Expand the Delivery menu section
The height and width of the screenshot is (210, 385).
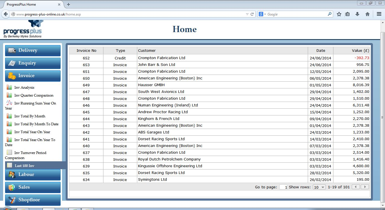click(x=33, y=50)
